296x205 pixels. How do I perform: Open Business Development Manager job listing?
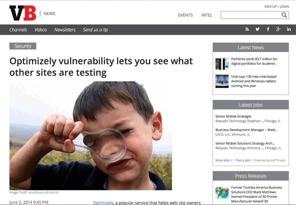246,130
